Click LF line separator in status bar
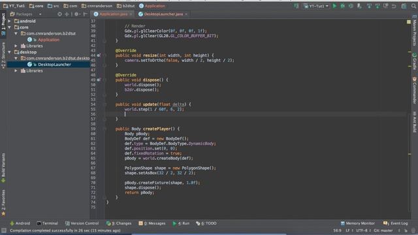The image size is (418, 235). coord(347,230)
